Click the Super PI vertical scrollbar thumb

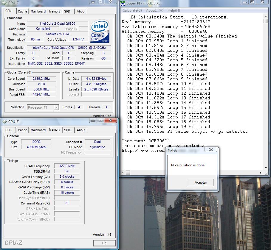click(266, 21)
